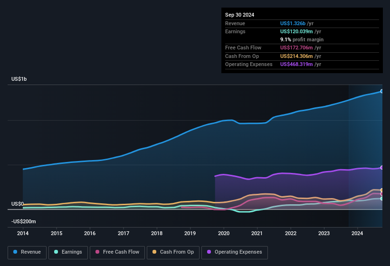Click the purple Operating Expenses endpoint marker

click(x=382, y=168)
